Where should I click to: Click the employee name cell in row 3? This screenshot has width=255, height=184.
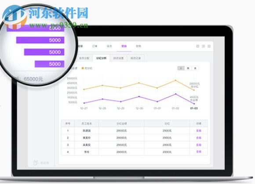click(x=87, y=145)
